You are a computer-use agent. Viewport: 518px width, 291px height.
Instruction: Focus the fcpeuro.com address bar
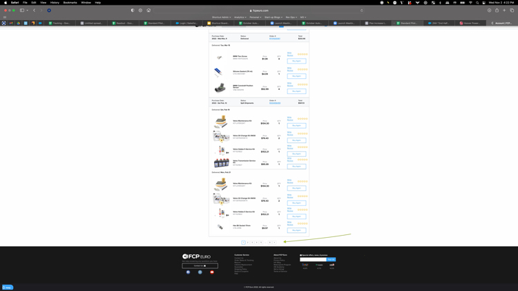[x=259, y=10]
